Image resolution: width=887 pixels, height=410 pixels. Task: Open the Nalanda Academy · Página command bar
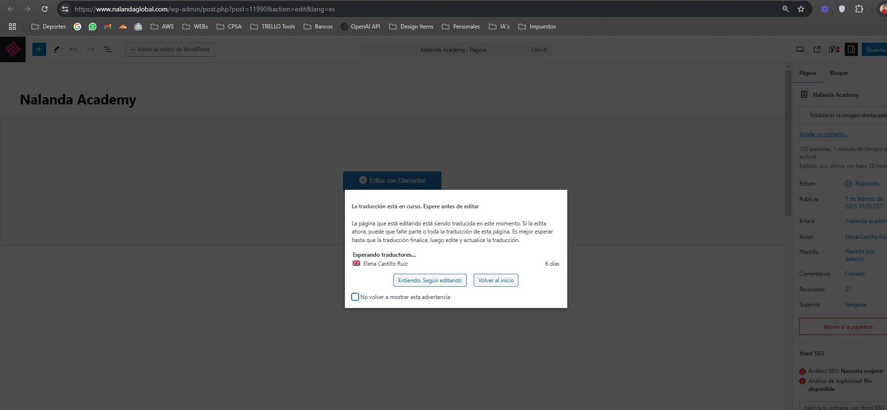pos(456,50)
